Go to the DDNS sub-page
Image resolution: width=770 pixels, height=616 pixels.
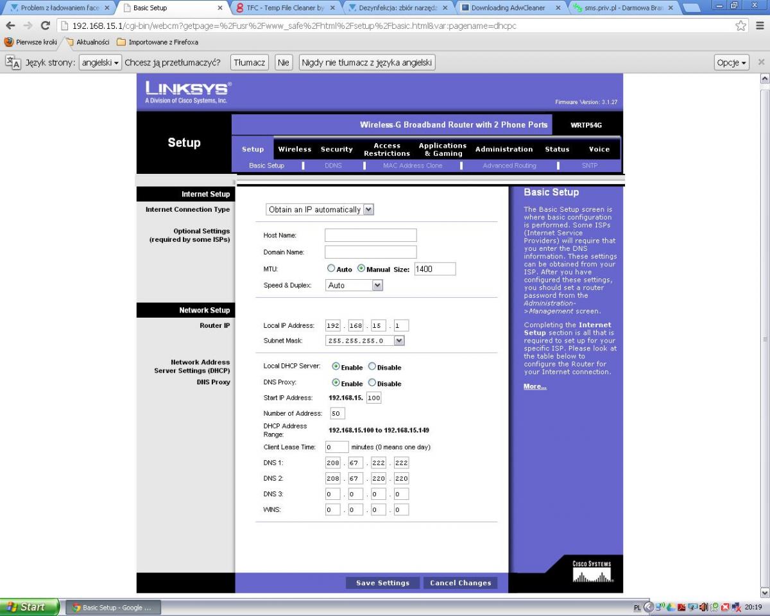coord(334,166)
